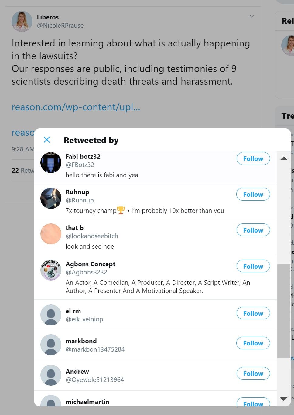The width and height of the screenshot is (294, 415).
Task: Open that b's profile picture
Action: point(51,234)
